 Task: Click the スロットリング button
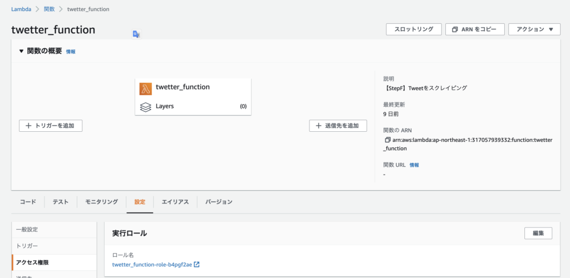pos(414,29)
